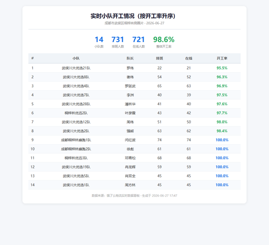Select team name 桐梓林优选2队
The image size is (269, 245).
tap(76, 113)
